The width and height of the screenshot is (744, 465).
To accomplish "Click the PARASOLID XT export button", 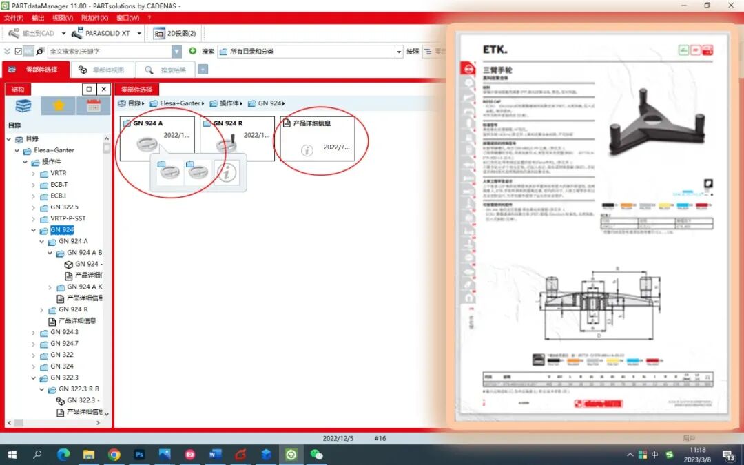I will coord(101,33).
